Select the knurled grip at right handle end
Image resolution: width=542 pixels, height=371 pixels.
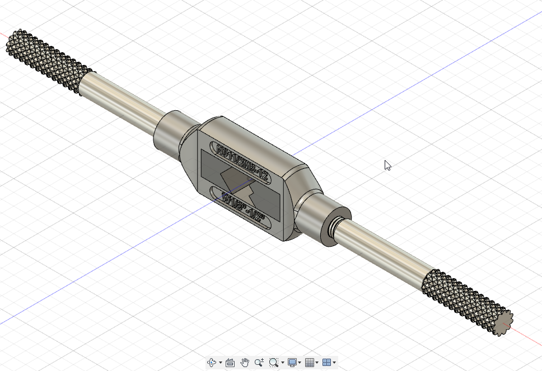click(x=468, y=302)
